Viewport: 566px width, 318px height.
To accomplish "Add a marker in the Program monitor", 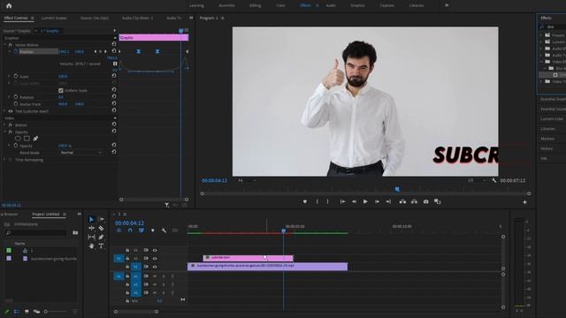I will pos(305,201).
